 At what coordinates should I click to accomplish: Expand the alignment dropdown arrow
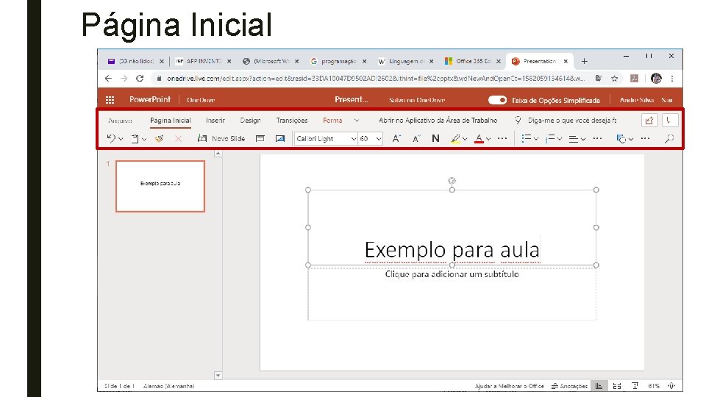583,139
